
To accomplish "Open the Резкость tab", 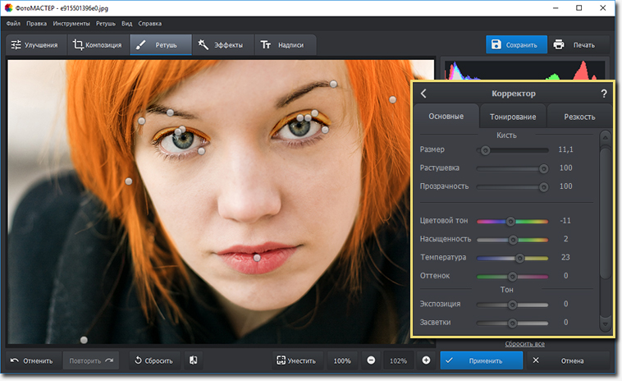I will pos(579,117).
